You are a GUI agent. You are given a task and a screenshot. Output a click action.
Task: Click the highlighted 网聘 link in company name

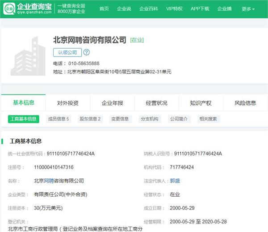click(x=49, y=181)
